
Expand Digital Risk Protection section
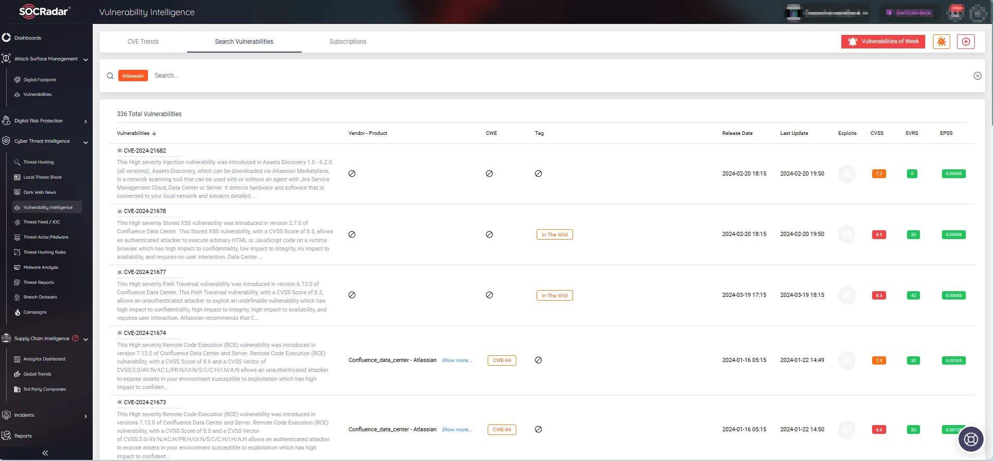[x=85, y=121]
